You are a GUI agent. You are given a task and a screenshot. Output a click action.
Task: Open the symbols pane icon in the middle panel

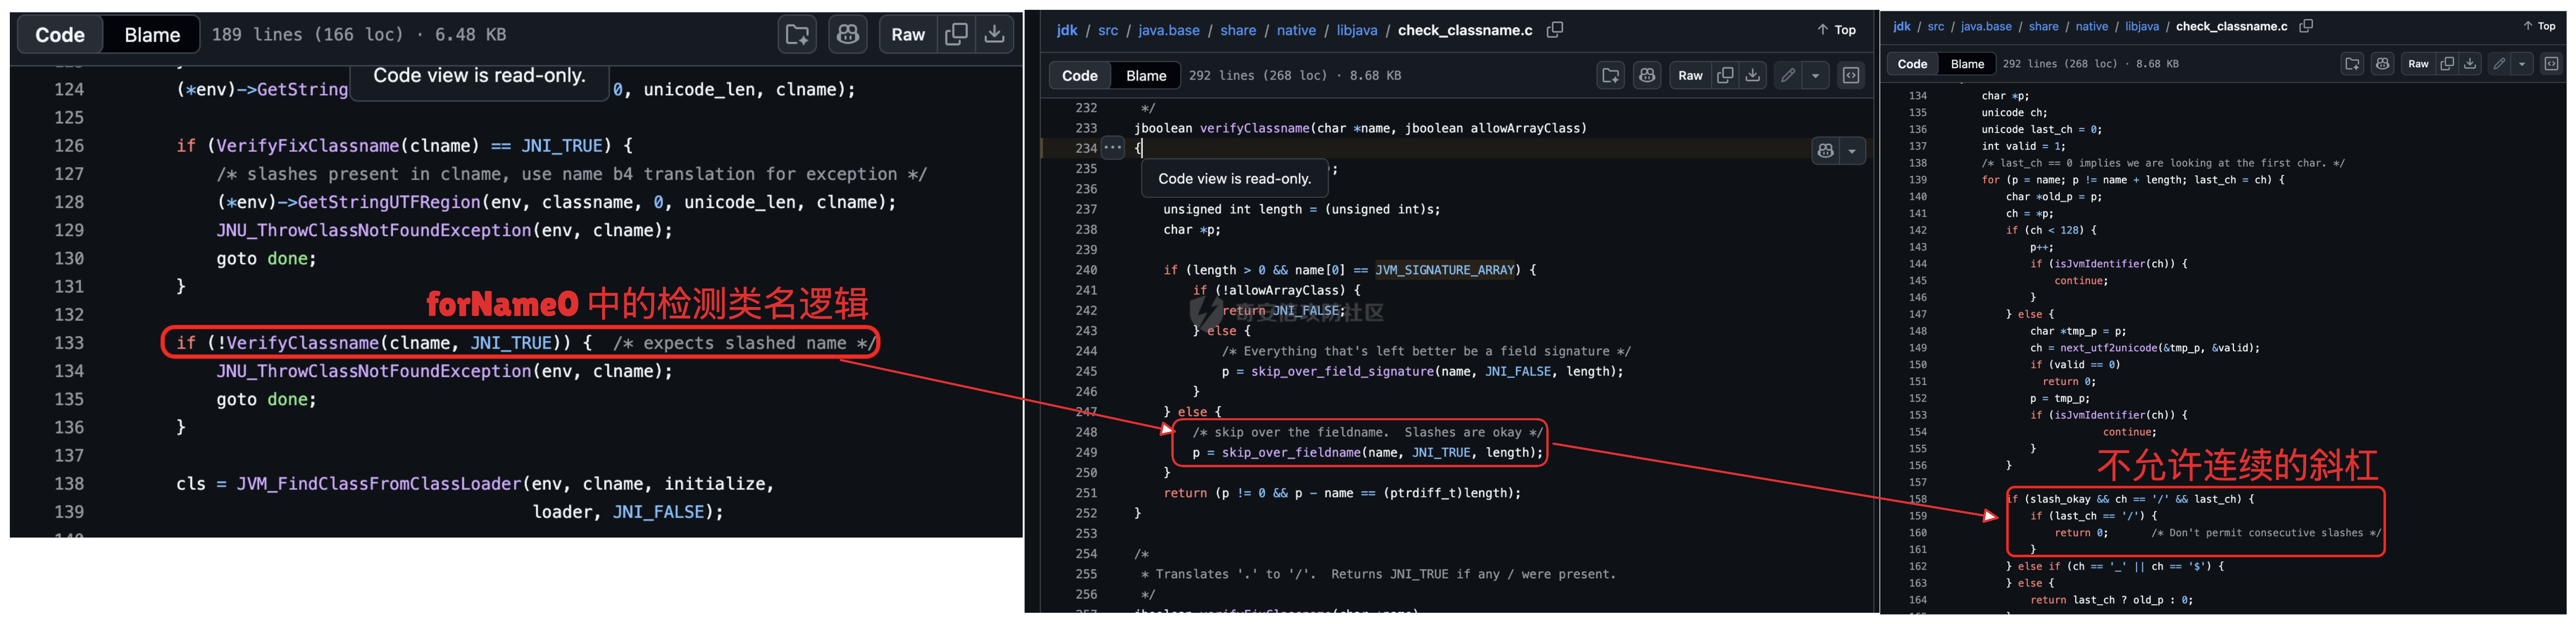click(x=1851, y=75)
